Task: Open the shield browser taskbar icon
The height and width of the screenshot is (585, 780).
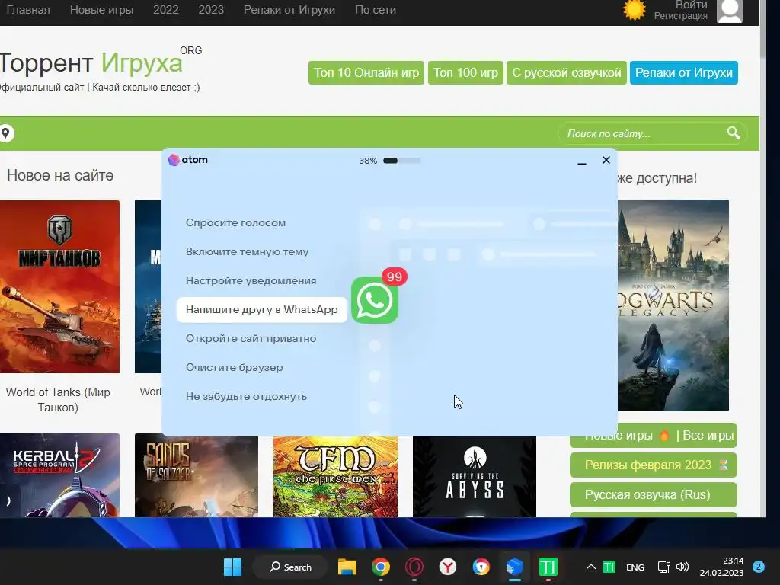Action: (x=481, y=567)
